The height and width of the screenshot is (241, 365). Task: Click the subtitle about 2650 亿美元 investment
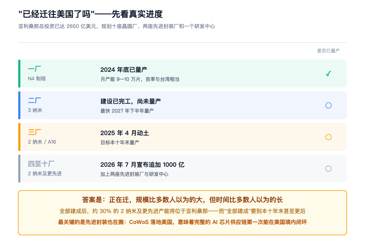coord(117,26)
